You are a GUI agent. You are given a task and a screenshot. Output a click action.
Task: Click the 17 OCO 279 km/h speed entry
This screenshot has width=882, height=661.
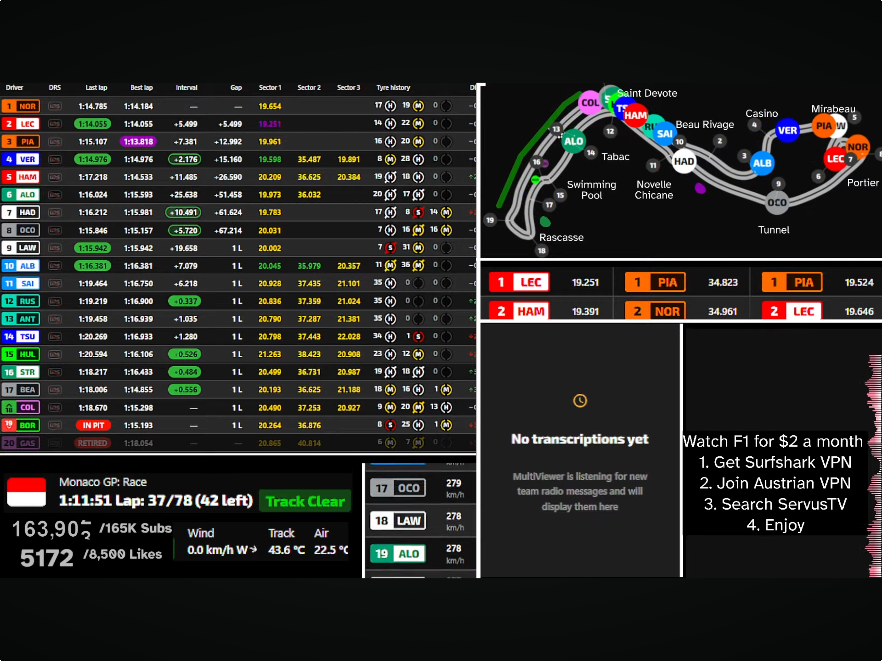click(420, 488)
